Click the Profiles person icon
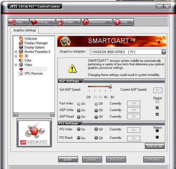176x169 pixels. [x=61, y=22]
